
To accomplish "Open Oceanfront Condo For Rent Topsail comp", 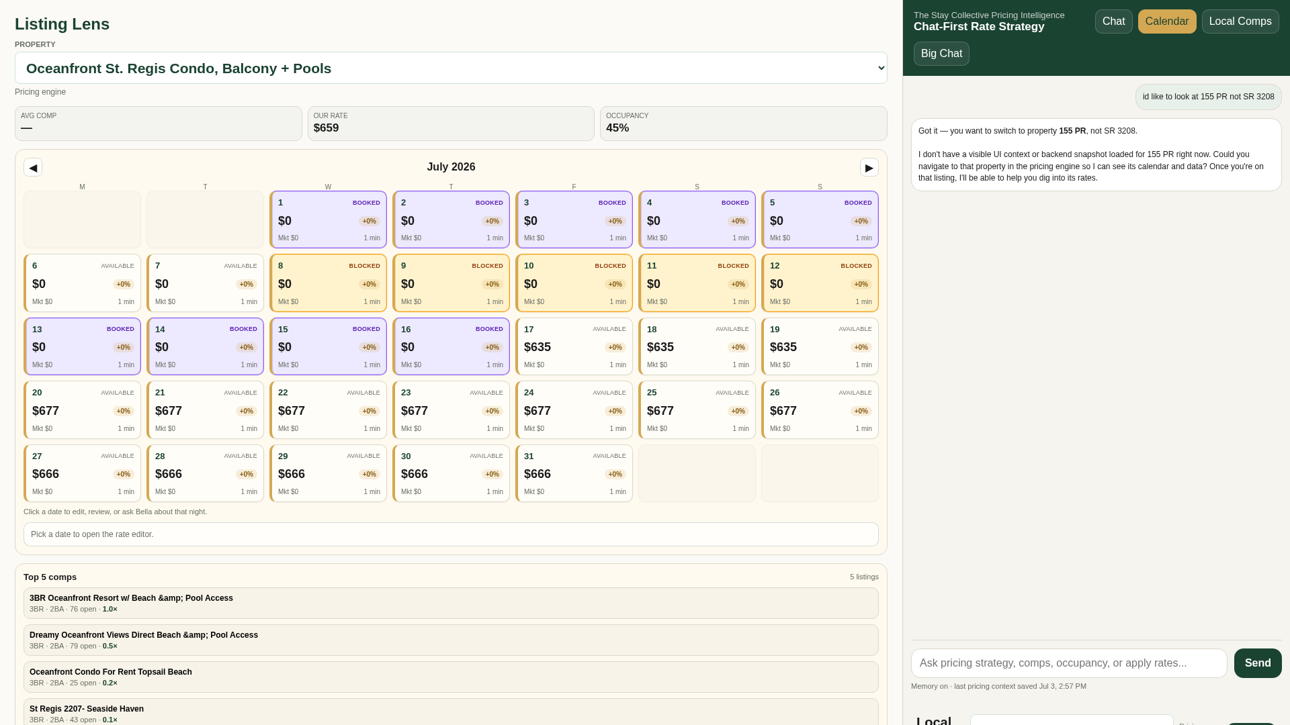I will click(x=451, y=677).
